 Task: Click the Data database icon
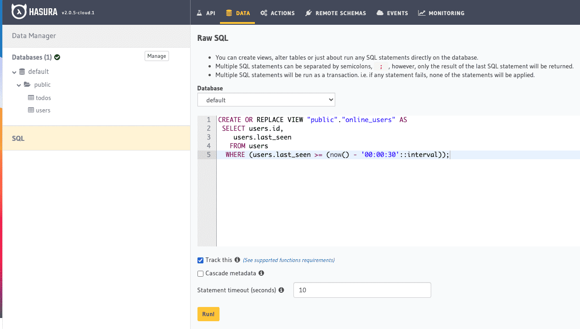click(x=229, y=13)
